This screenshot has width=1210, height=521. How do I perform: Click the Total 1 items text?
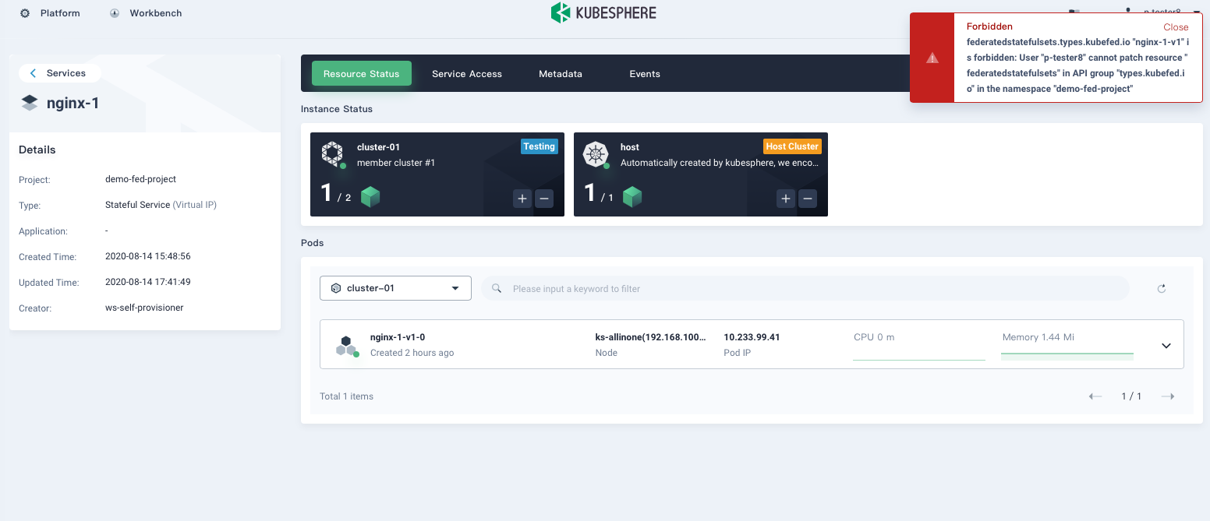(346, 396)
